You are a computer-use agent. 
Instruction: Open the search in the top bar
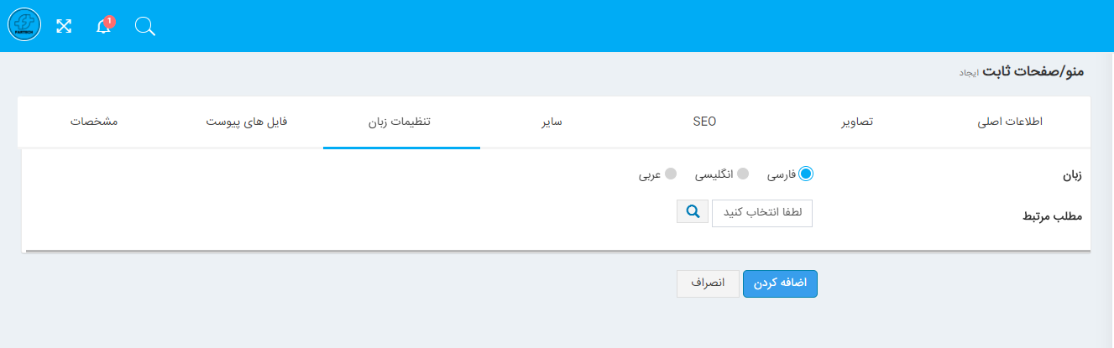(144, 26)
